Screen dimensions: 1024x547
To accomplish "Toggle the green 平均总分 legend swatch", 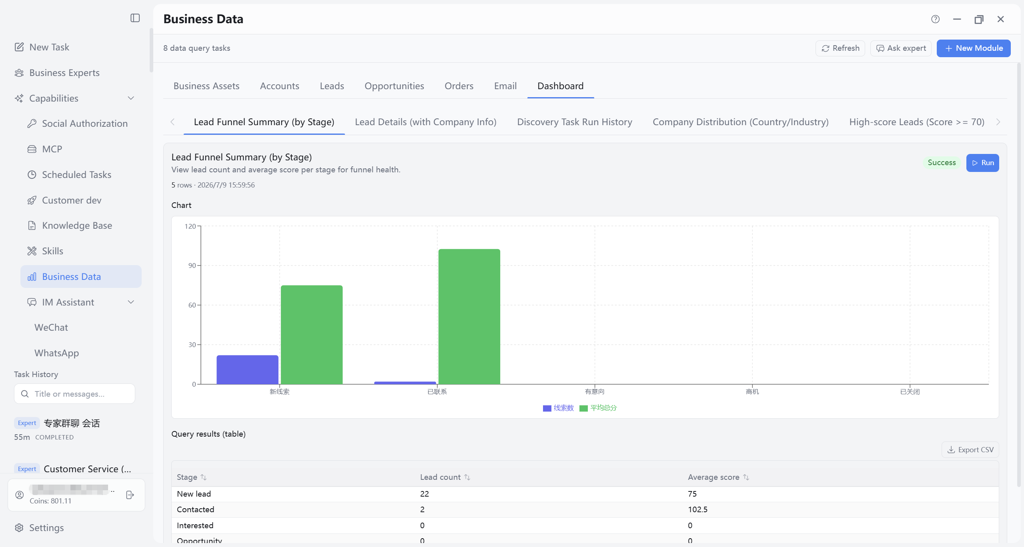I will [x=583, y=408].
